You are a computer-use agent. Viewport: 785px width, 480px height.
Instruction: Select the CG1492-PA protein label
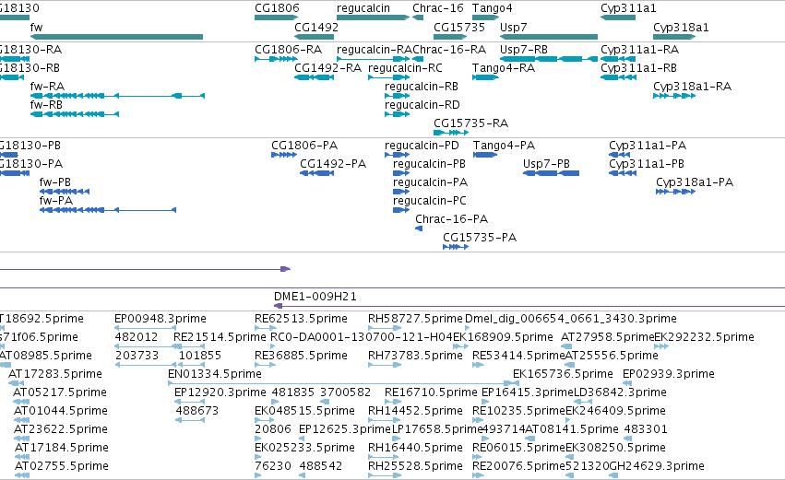tap(333, 163)
